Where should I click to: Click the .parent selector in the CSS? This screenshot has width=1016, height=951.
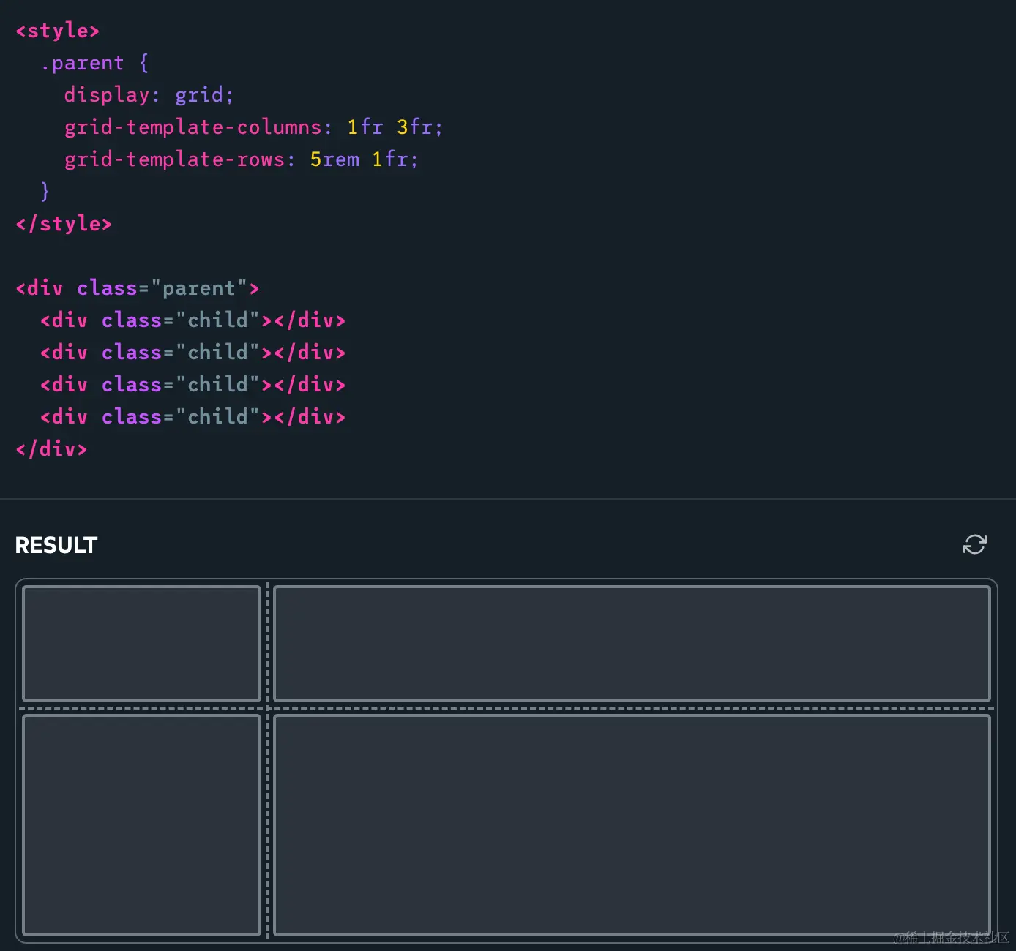(82, 63)
